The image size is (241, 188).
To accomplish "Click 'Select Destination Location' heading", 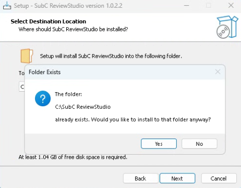I will click(x=49, y=21).
